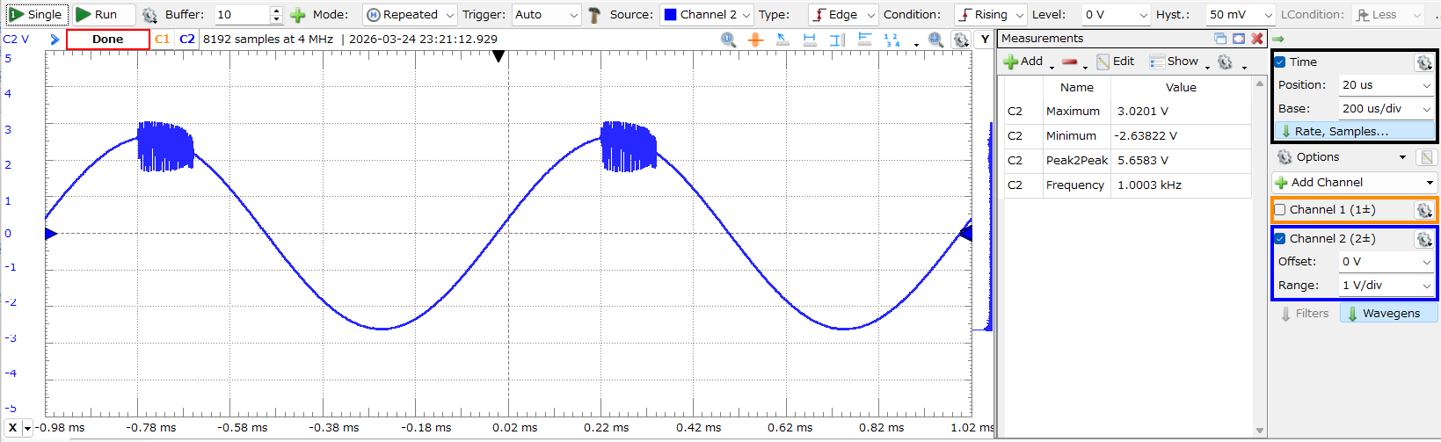Toggle the Time checkbox
This screenshot has width=1441, height=442.
tap(1280, 62)
